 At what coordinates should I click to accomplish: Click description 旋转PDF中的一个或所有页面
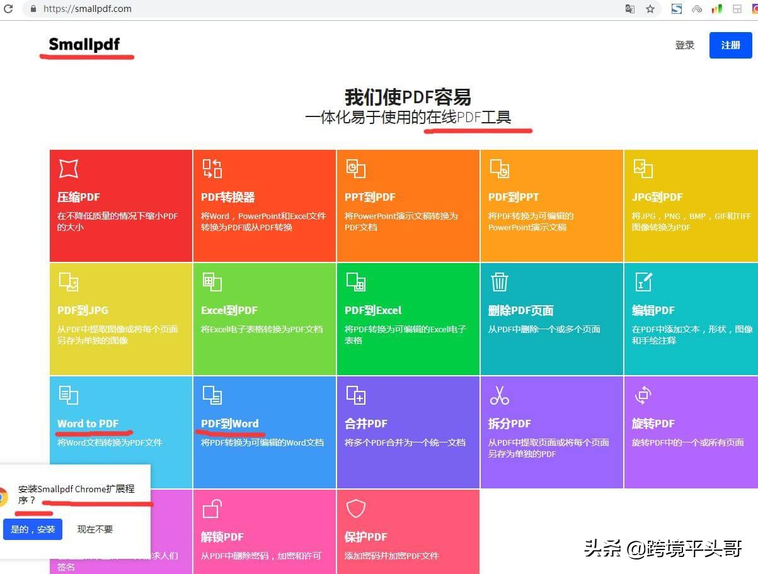[x=688, y=442]
